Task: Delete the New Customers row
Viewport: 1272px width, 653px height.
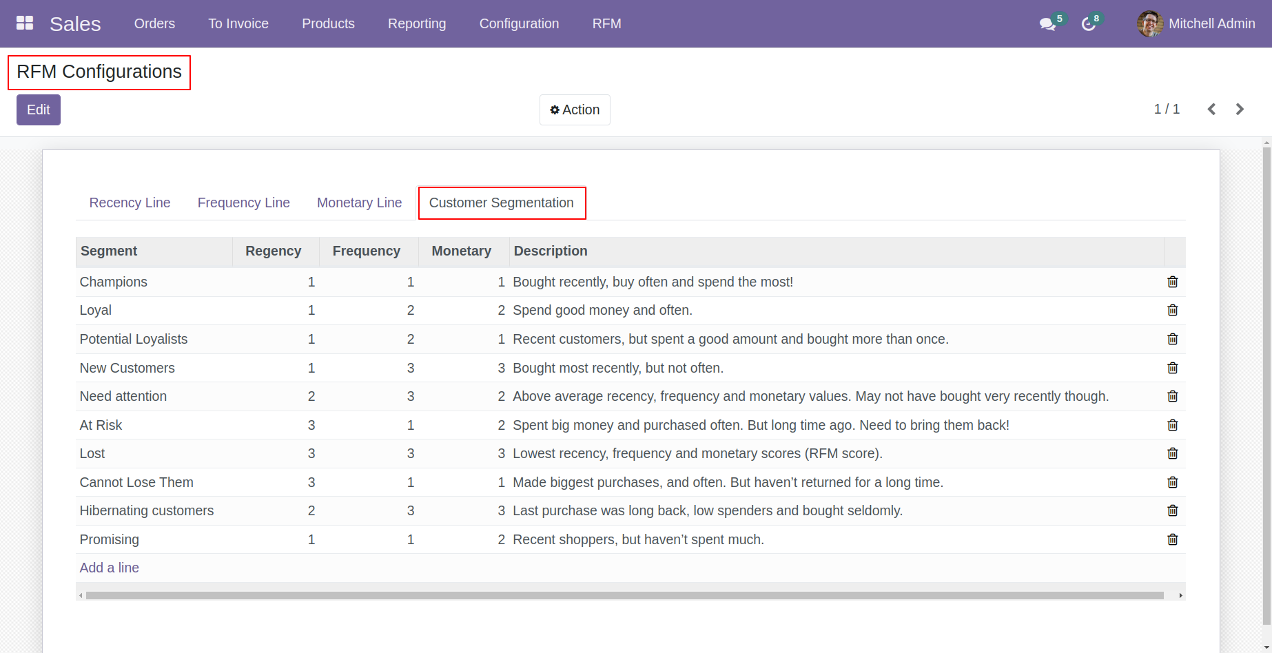Action: pos(1173,368)
